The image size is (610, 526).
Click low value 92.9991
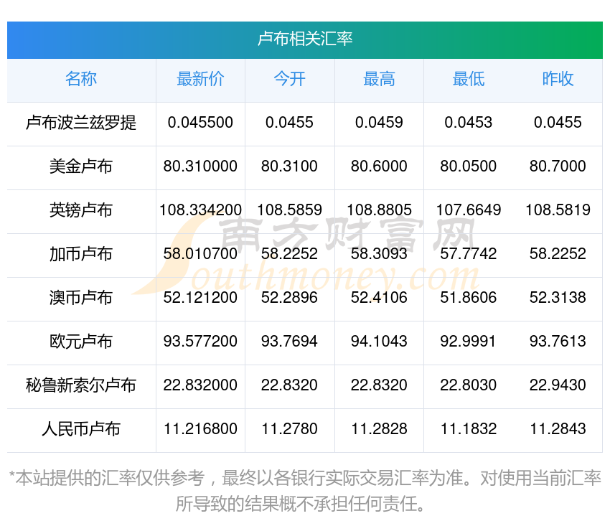pyautogui.click(x=469, y=342)
